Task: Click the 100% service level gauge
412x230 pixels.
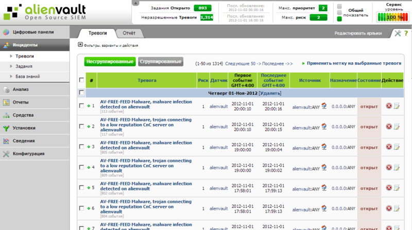Action: click(393, 17)
